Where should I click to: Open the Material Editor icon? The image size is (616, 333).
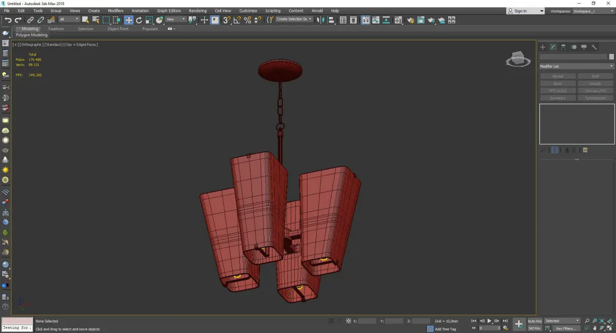click(x=398, y=20)
